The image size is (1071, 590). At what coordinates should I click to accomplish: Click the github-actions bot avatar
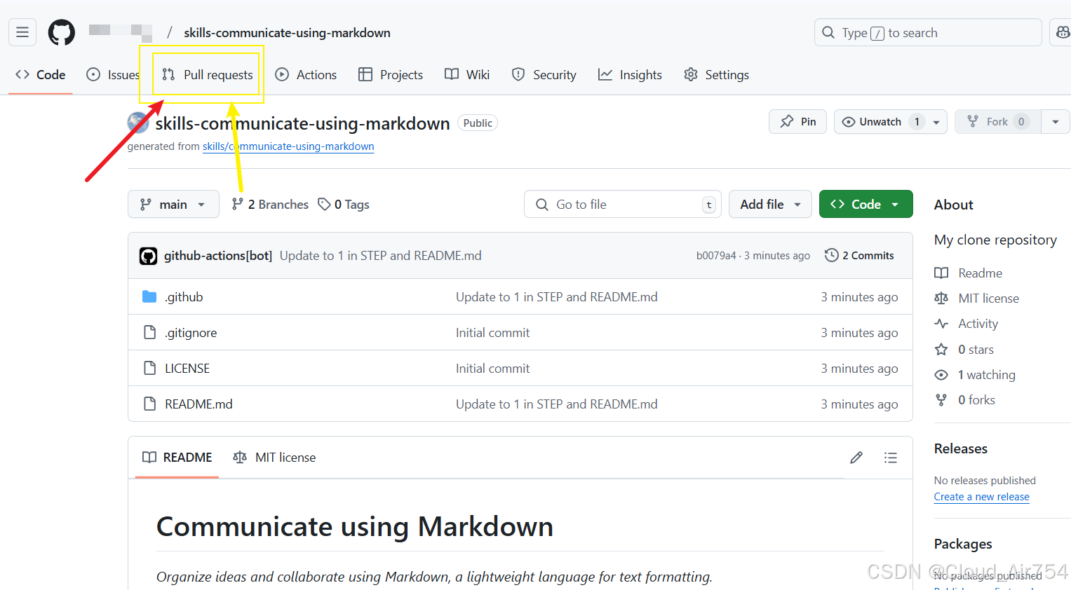(x=148, y=256)
